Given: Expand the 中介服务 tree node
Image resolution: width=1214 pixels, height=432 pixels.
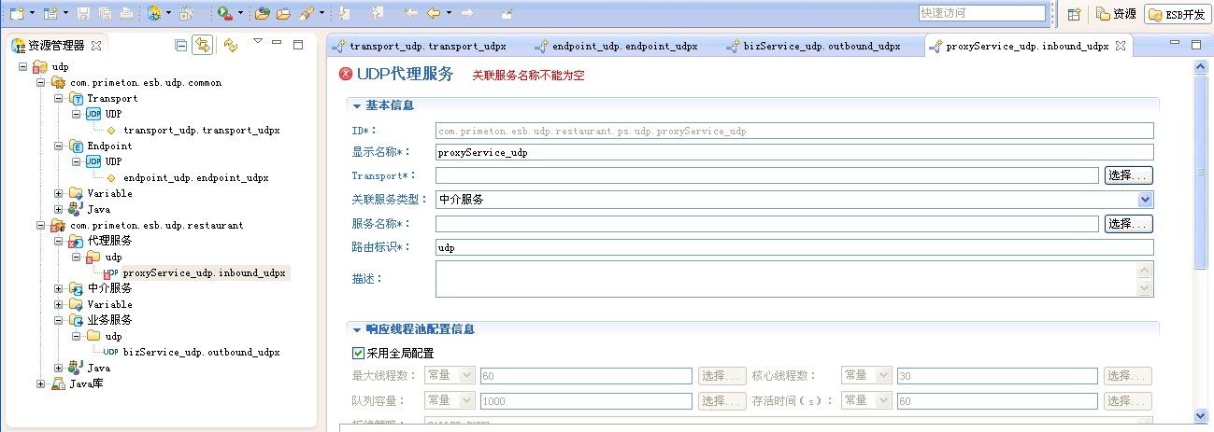Looking at the screenshot, I should coord(58,288).
